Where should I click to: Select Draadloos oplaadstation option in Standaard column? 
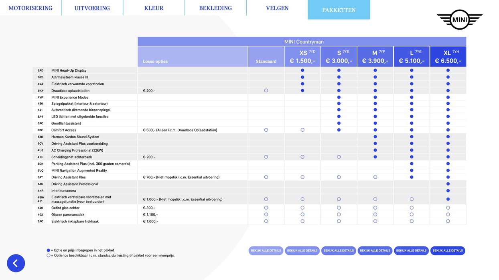(266, 91)
